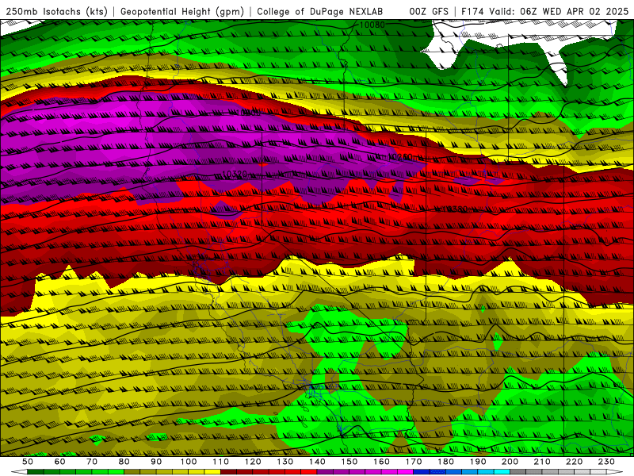Image resolution: width=634 pixels, height=476 pixels.
Task: Click the 190 knot color scale label
Action: [x=478, y=462]
